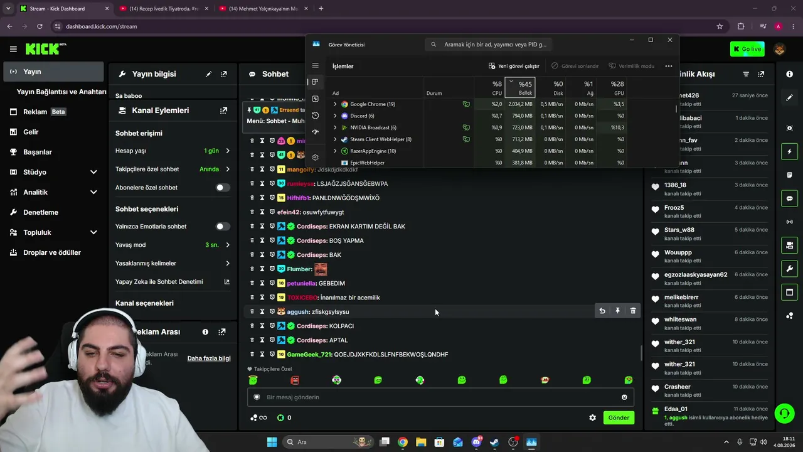Open Droplar ve ödüller sidebar item
This screenshot has height=452, width=803.
53,252
